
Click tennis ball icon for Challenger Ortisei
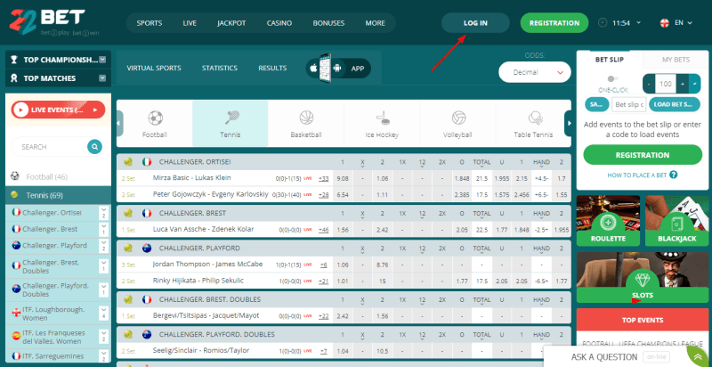coord(128,161)
